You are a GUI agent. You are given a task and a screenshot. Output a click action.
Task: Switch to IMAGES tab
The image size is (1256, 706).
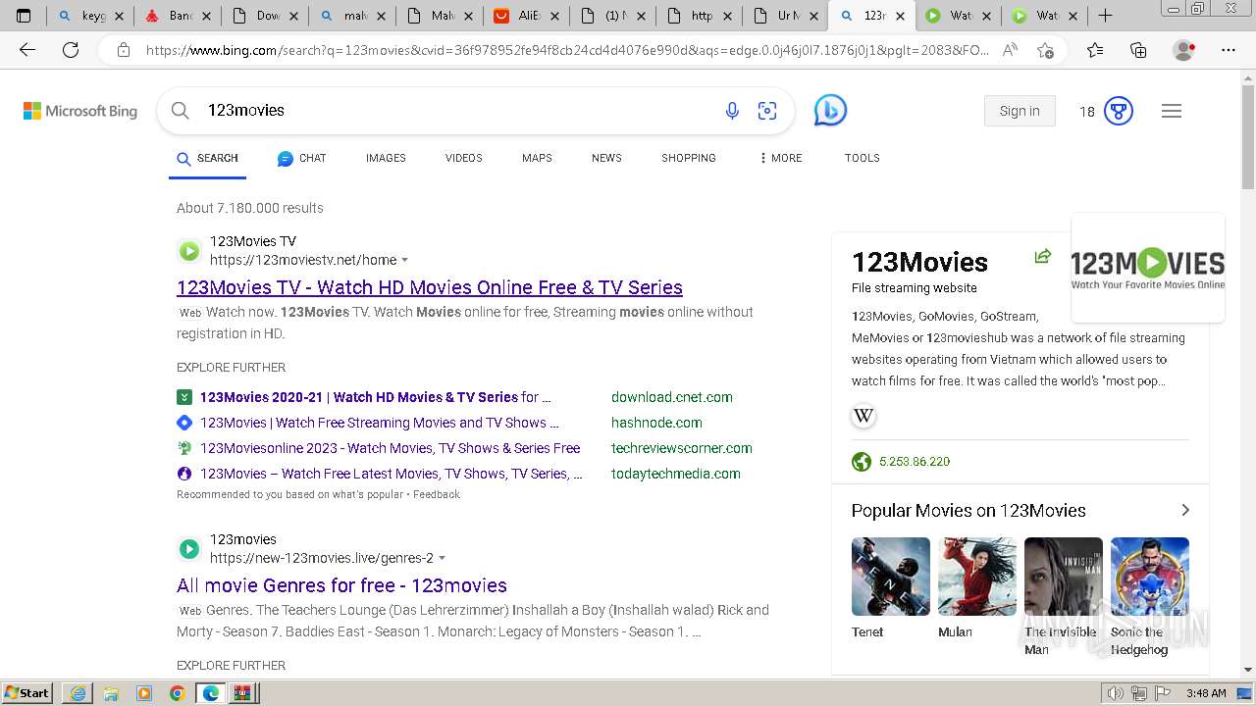click(x=386, y=158)
